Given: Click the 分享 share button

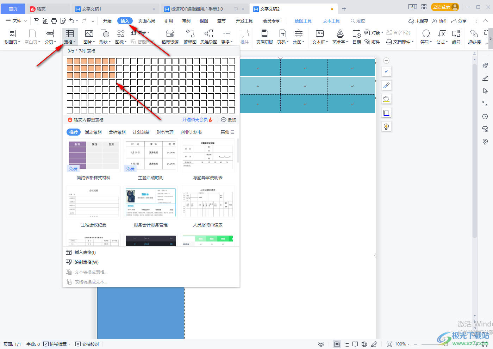Looking at the screenshot, I should coord(459,21).
